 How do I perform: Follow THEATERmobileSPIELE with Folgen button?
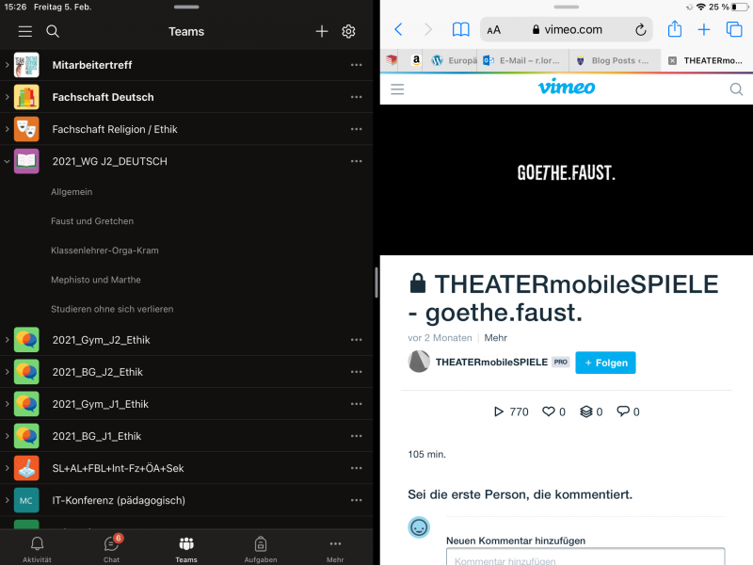click(605, 363)
